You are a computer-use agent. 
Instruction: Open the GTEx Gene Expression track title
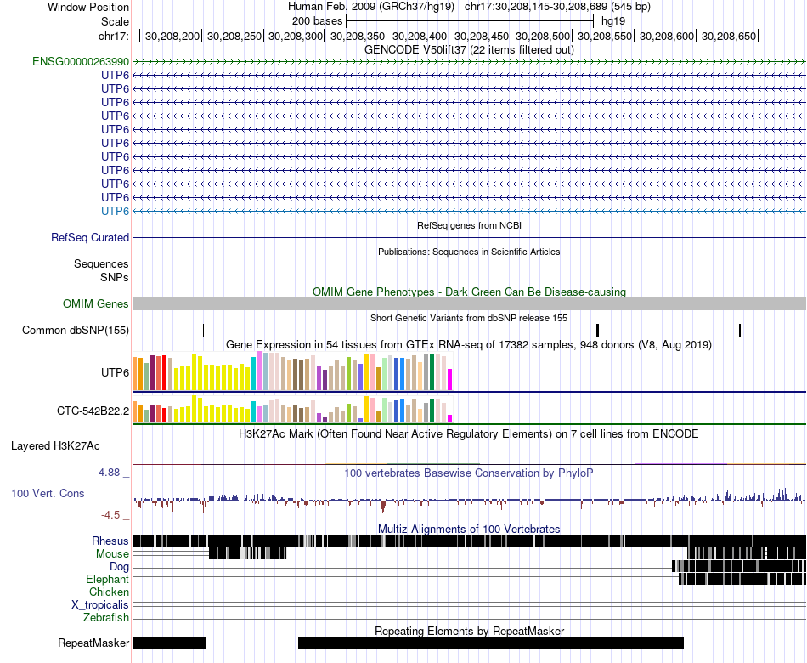(x=469, y=344)
